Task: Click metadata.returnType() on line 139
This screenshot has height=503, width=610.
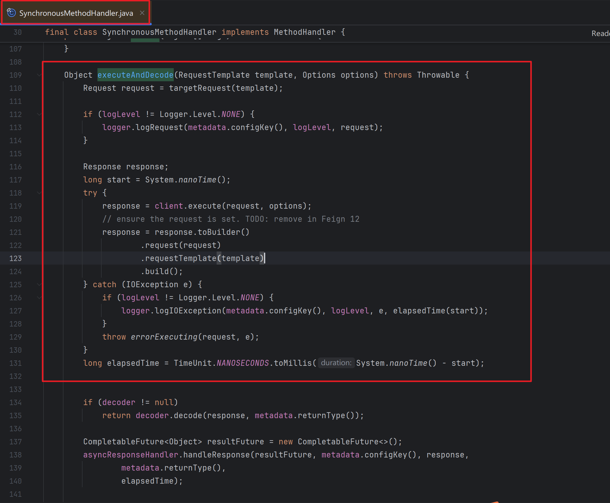Action: (x=171, y=468)
